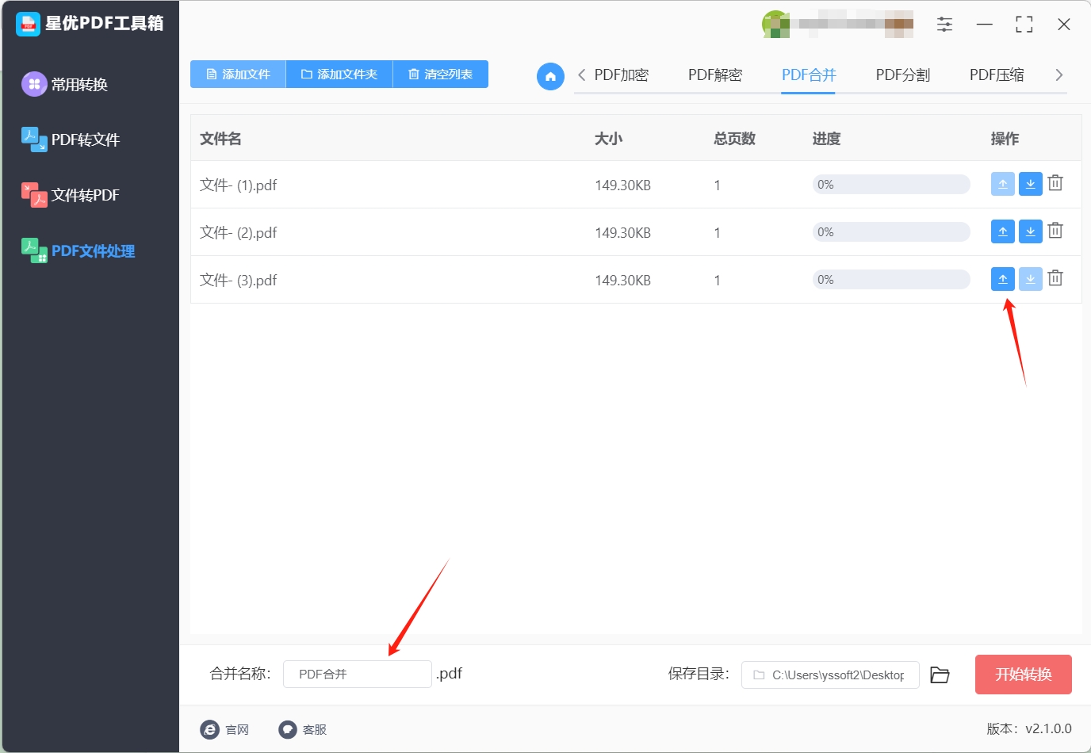This screenshot has height=753, width=1091.
Task: Move 文件- (3).pdf down in list
Action: click(x=1030, y=279)
